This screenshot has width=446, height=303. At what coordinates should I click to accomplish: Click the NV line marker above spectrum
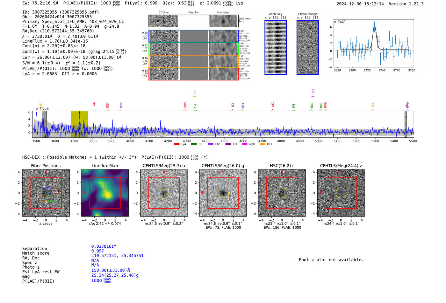[x=94, y=106]
